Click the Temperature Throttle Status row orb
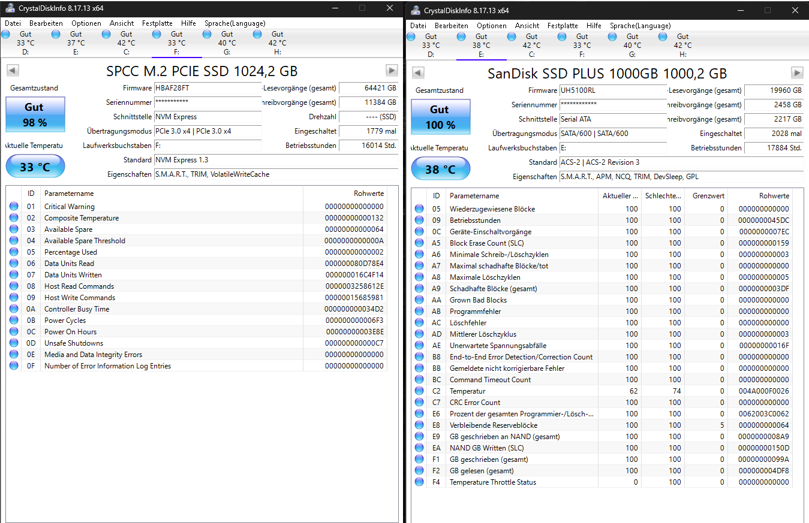Viewport: 809px width, 523px height. point(419,482)
